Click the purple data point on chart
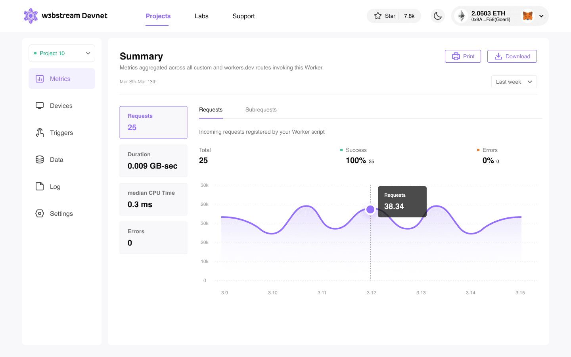This screenshot has width=571, height=357. click(x=370, y=209)
